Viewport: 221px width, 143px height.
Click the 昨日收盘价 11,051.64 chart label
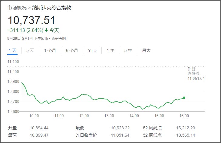click(196, 74)
